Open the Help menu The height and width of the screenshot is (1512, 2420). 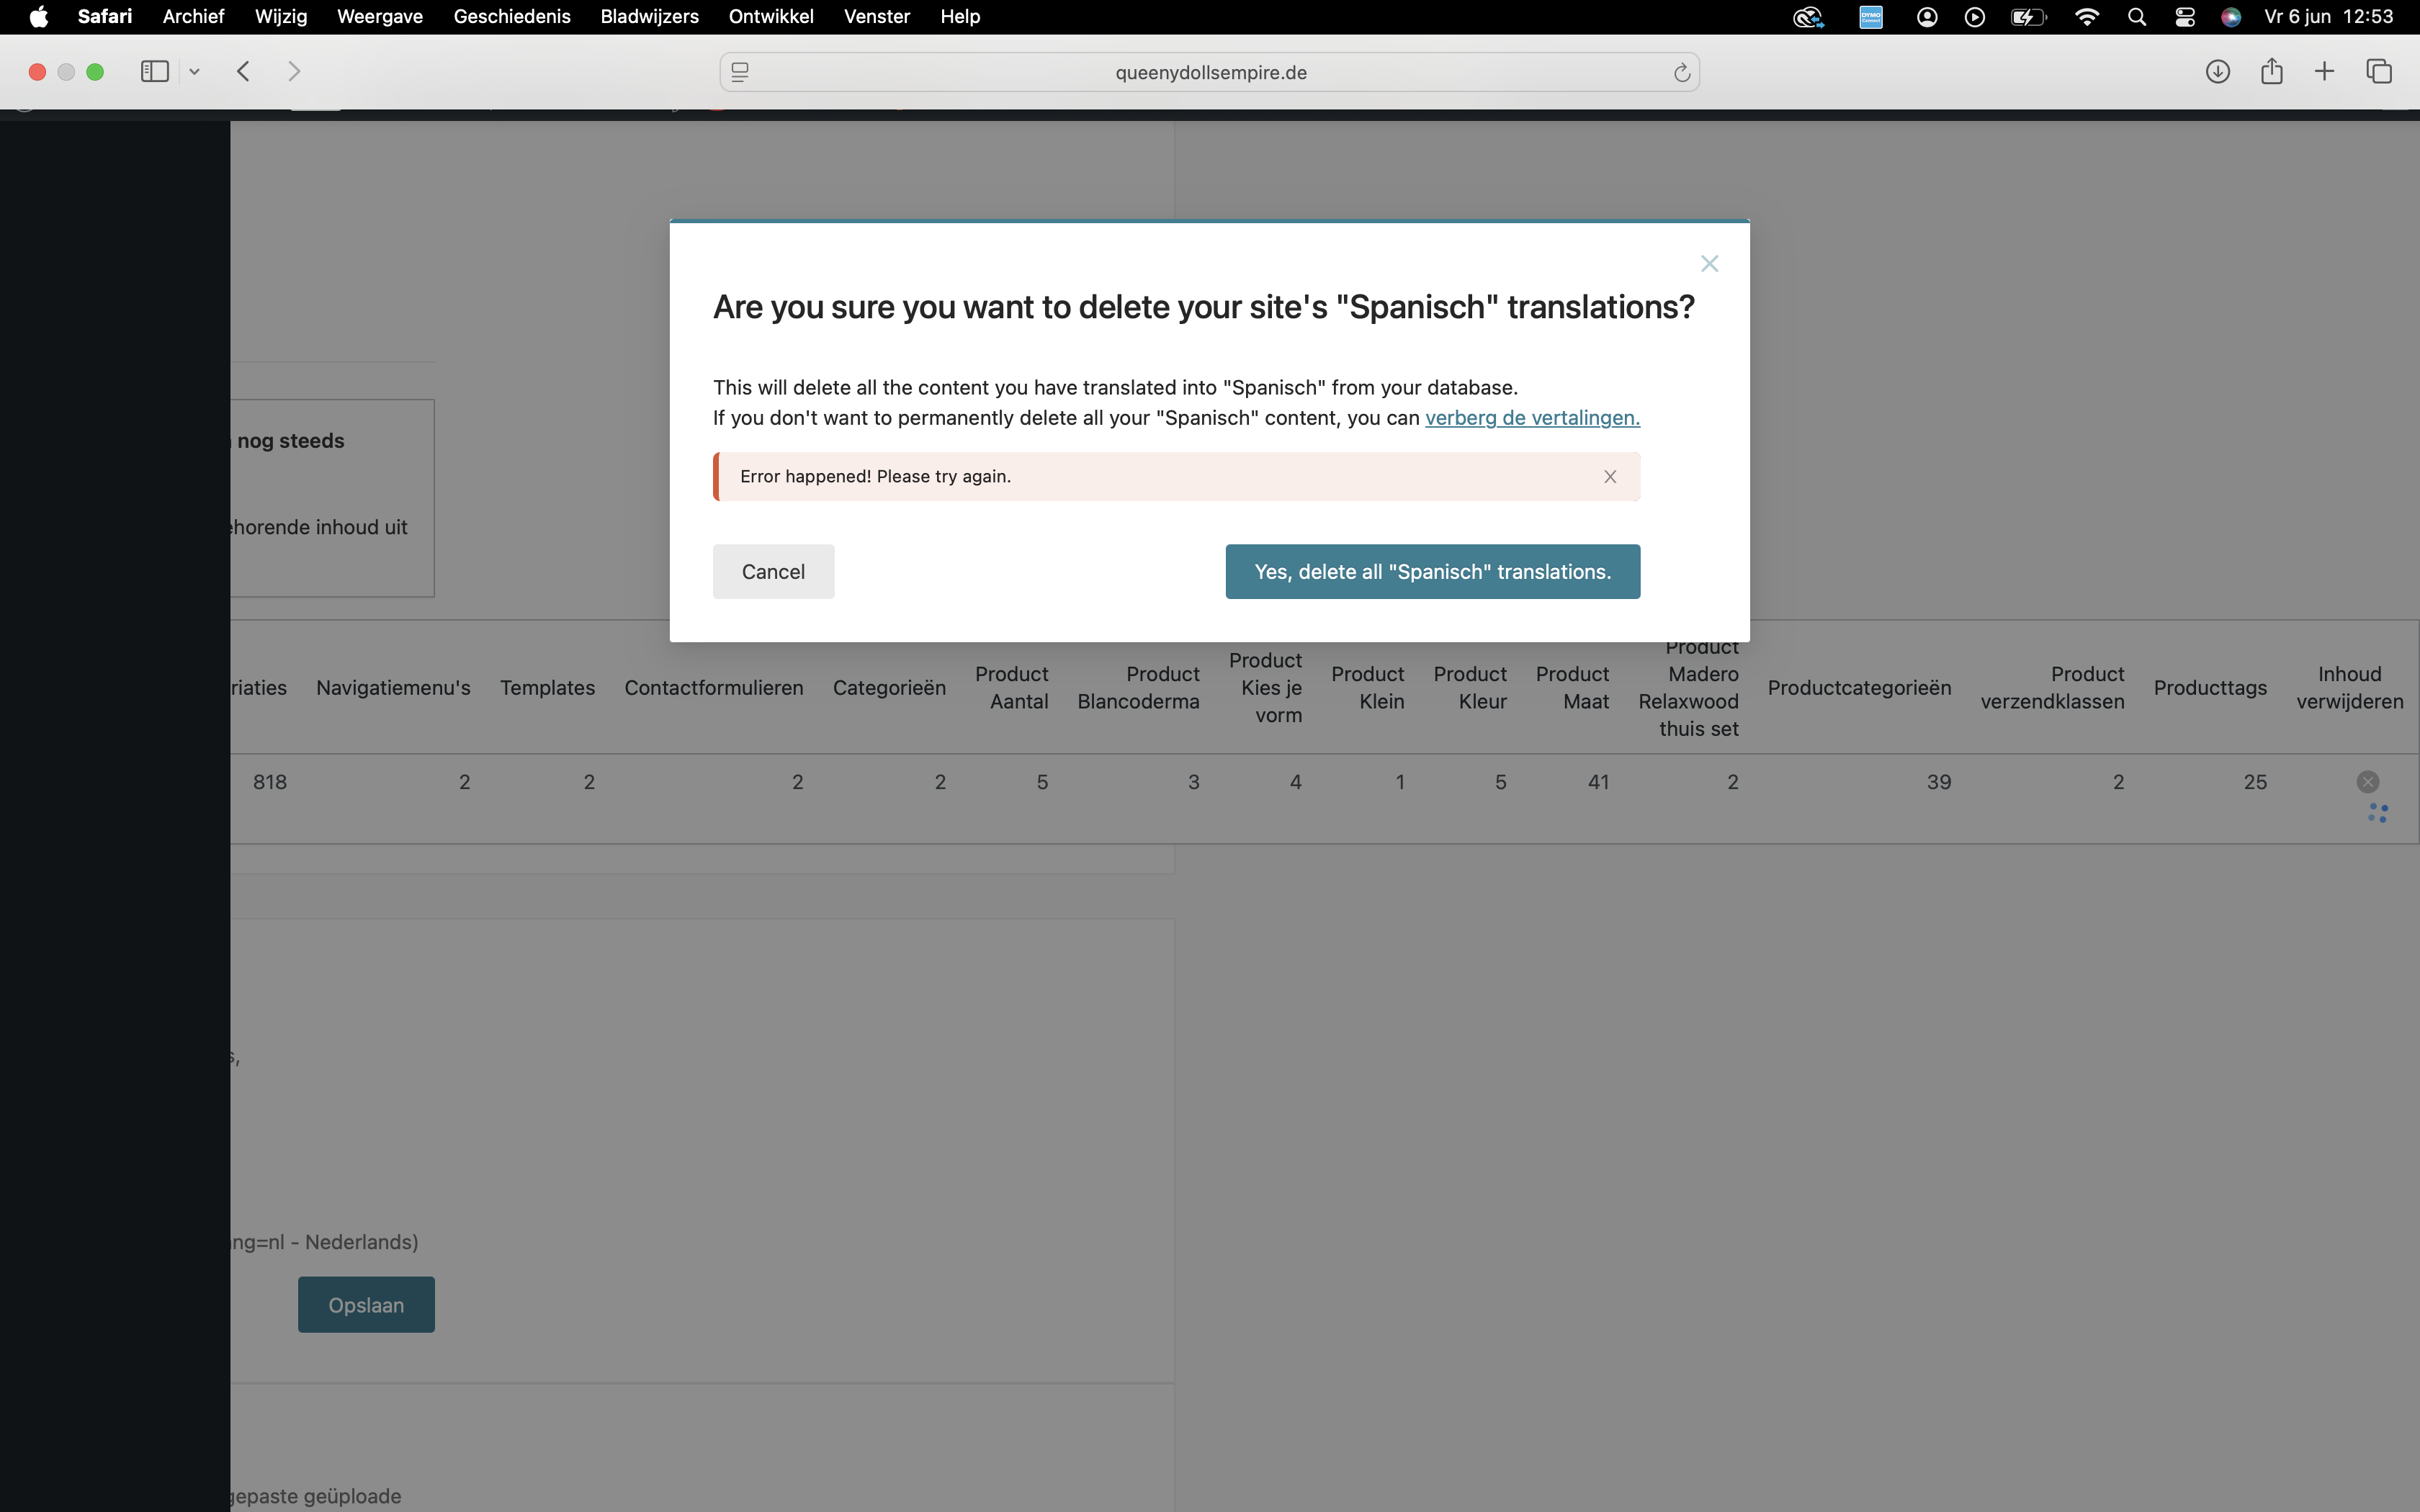960,17
